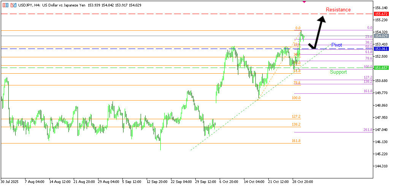Select the orange 161.8 Fibonacci level label

pos(296,141)
